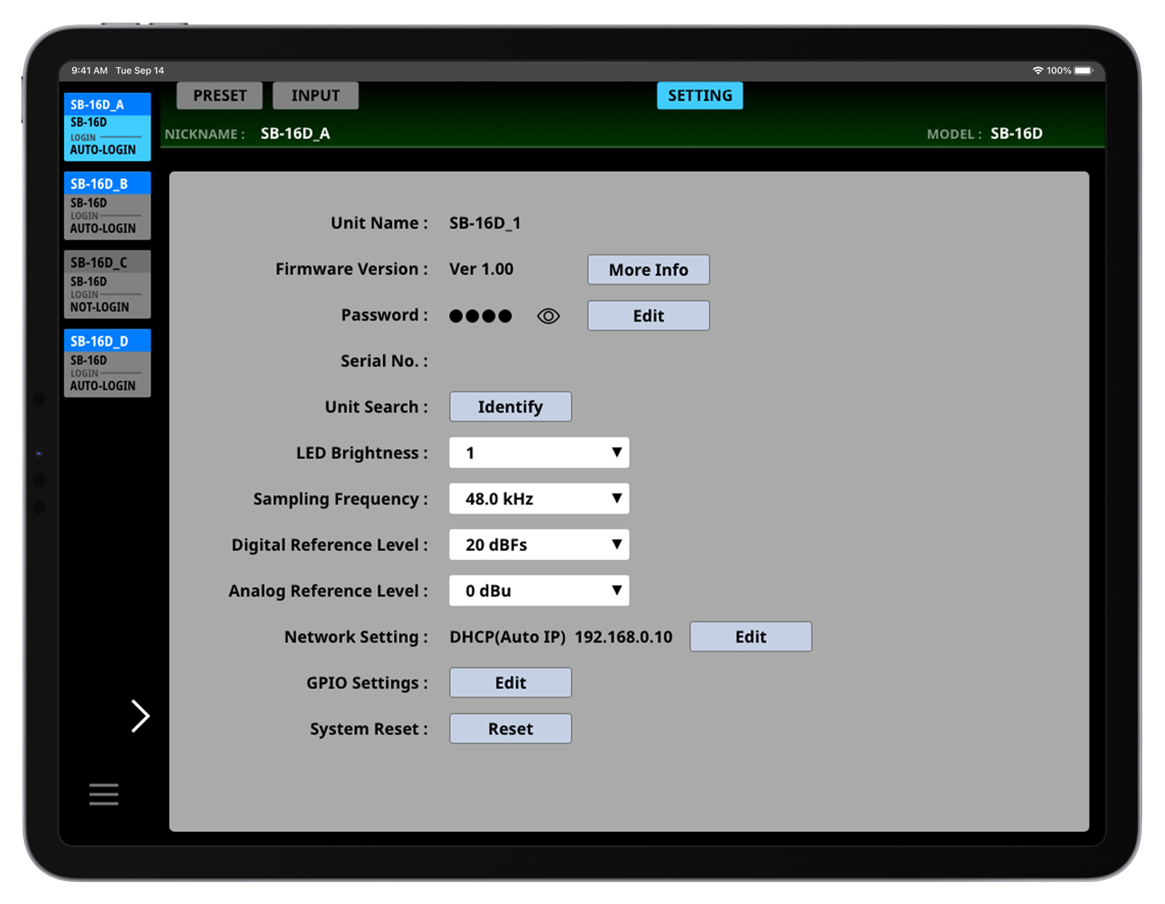Open the LED Brightness dropdown
This screenshot has height=904, width=1165.
[539, 453]
